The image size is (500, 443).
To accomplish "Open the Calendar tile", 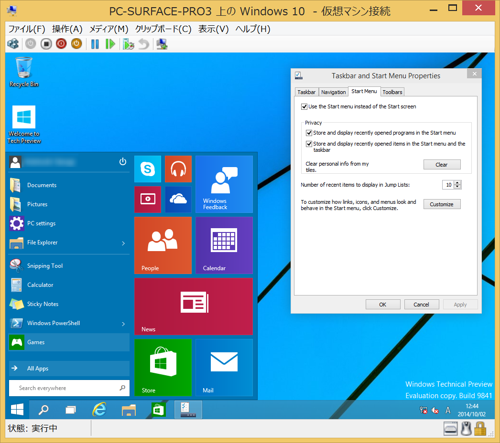I will pos(224,245).
